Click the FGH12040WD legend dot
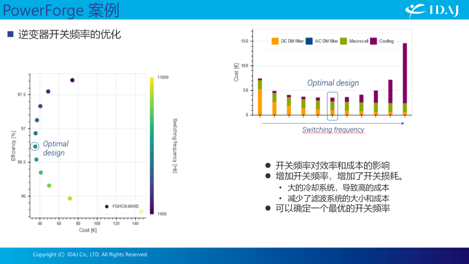Viewport: 469px width, 264px height. [106, 207]
